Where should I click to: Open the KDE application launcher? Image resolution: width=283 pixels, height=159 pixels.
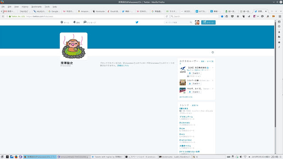tap(2, 157)
